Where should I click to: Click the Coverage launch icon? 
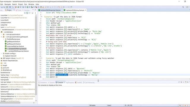pos(32,7)
